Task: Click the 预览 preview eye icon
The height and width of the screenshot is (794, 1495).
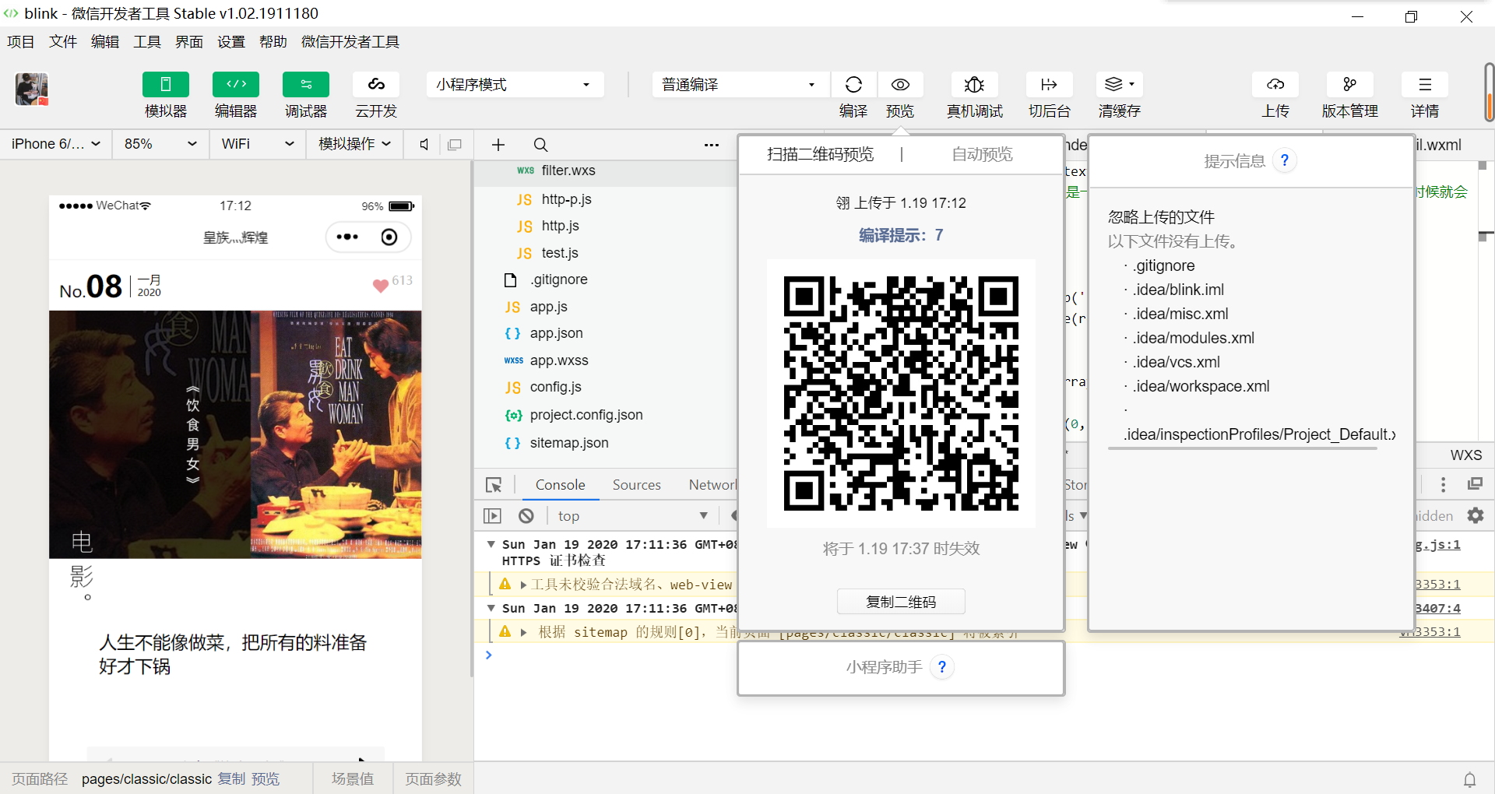Action: [x=900, y=84]
